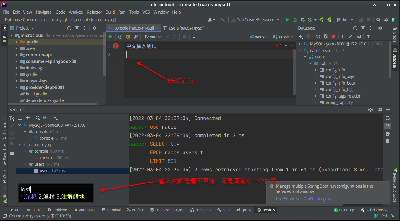This screenshot has height=221, width=400.
Task: Click the yellow P parameters icon
Action: point(128,37)
